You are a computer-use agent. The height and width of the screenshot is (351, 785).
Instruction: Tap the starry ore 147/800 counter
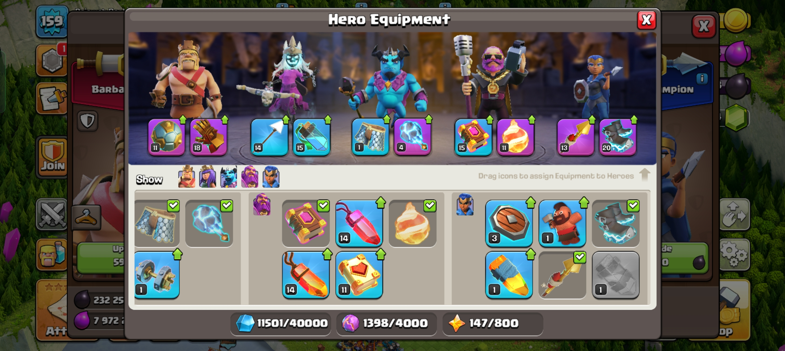493,323
